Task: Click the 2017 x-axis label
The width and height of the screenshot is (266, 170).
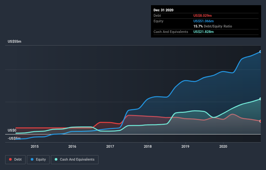Action: [110, 146]
